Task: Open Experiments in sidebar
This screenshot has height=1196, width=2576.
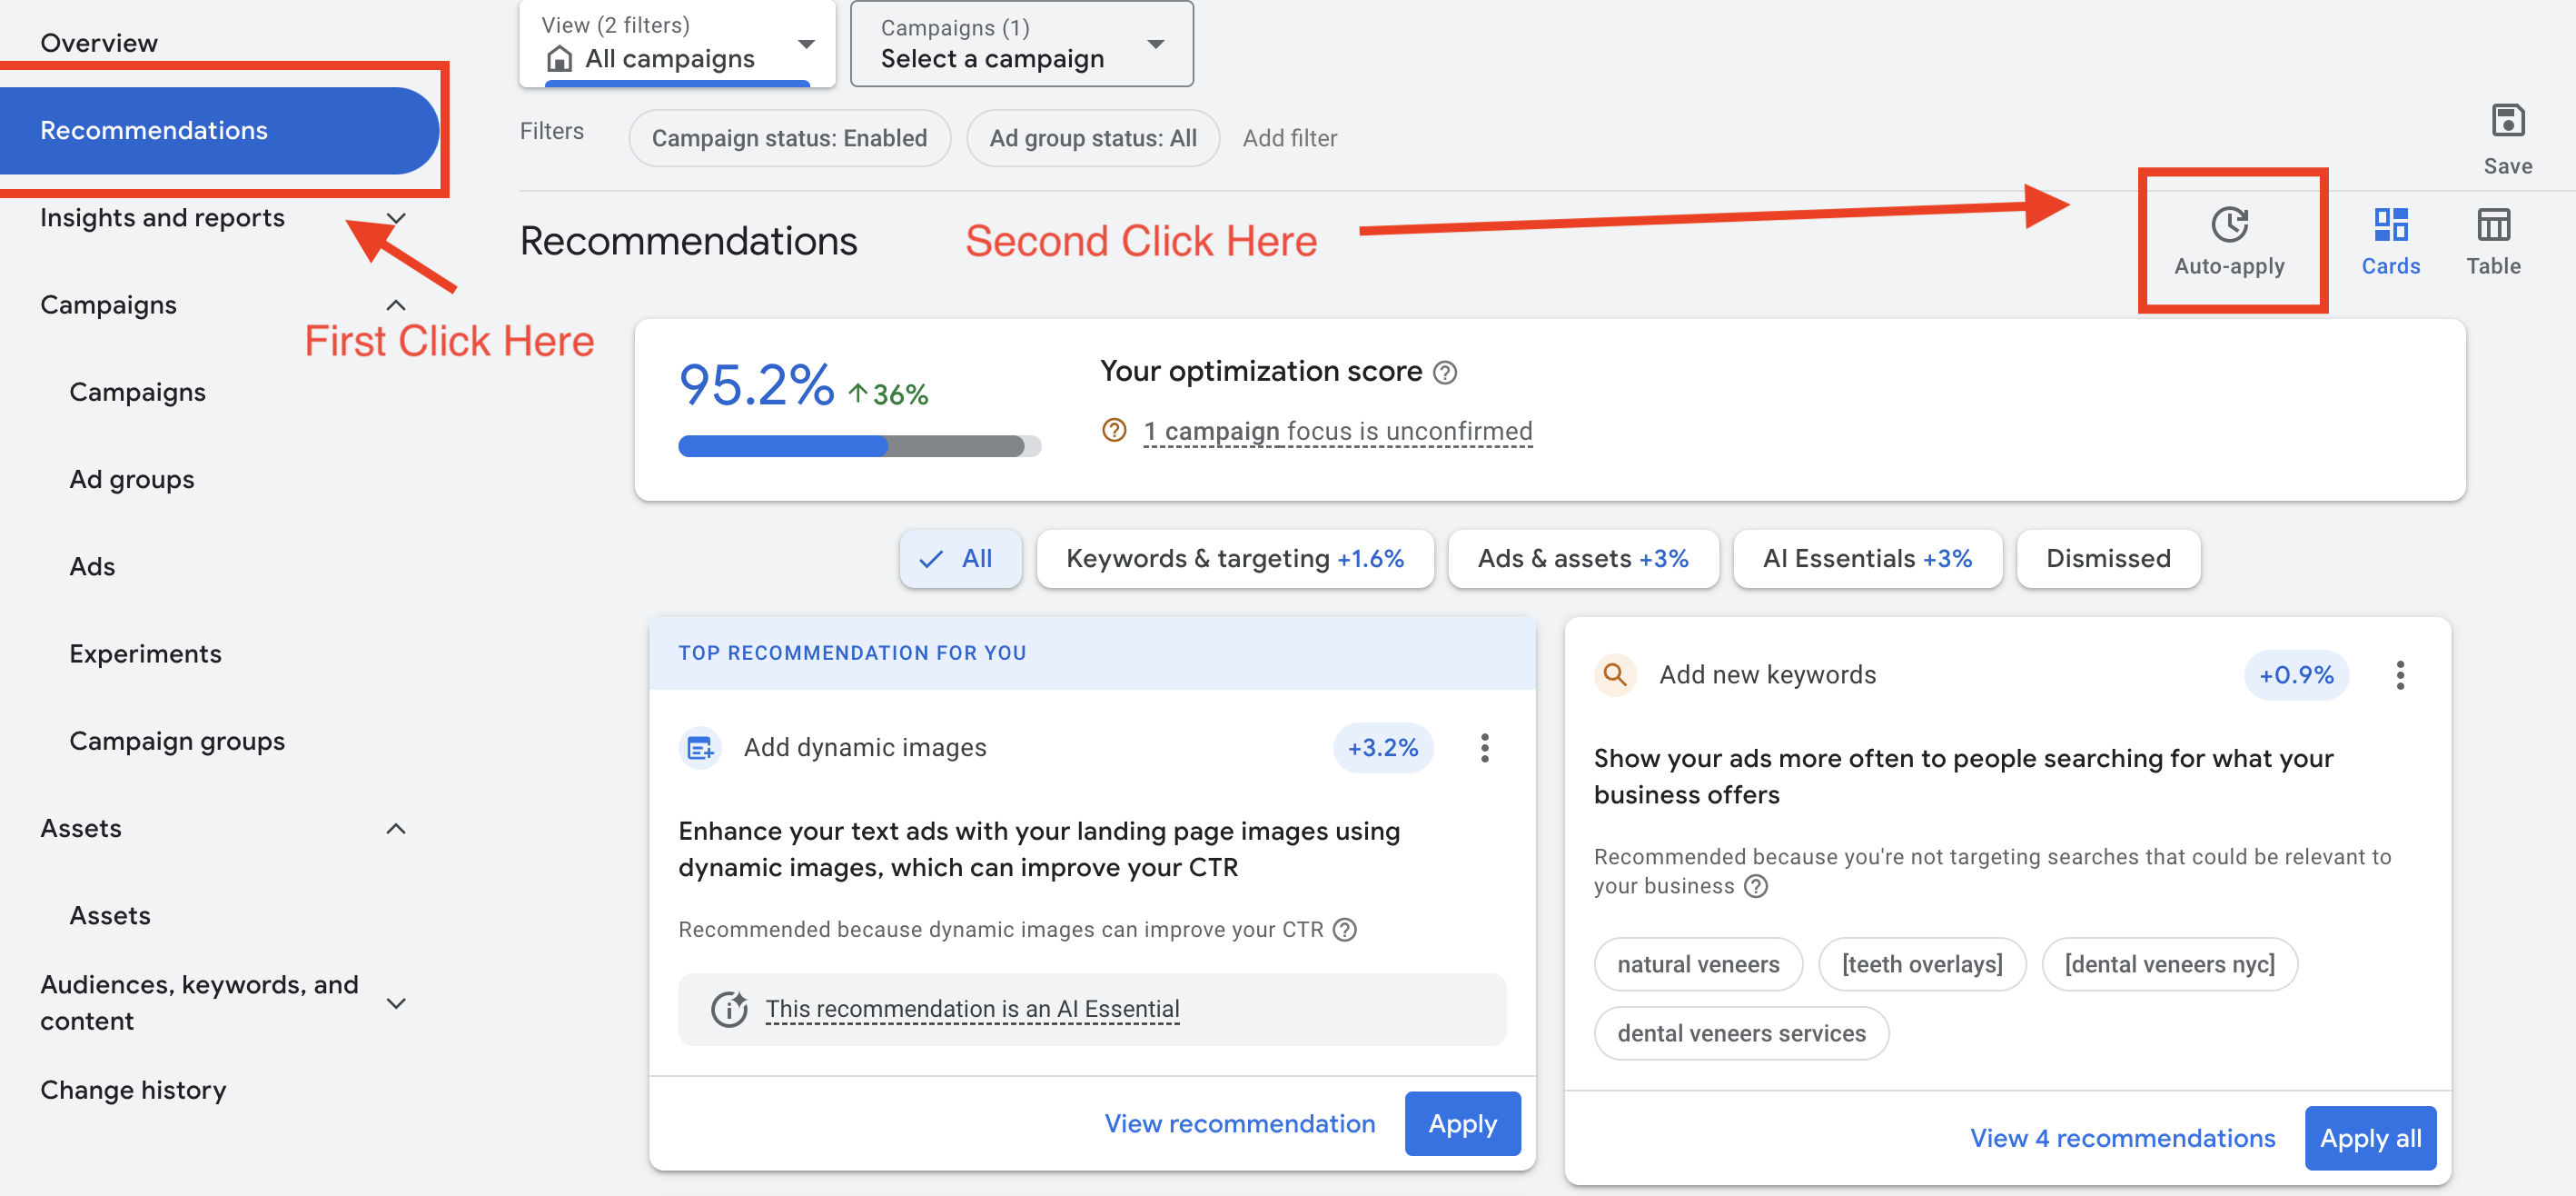Action: click(145, 653)
